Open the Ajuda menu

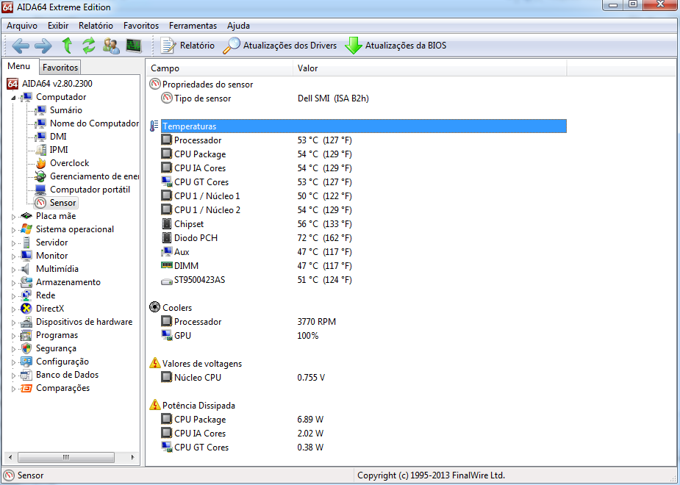tap(238, 26)
